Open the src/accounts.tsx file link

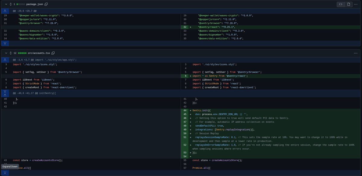(x=39, y=53)
